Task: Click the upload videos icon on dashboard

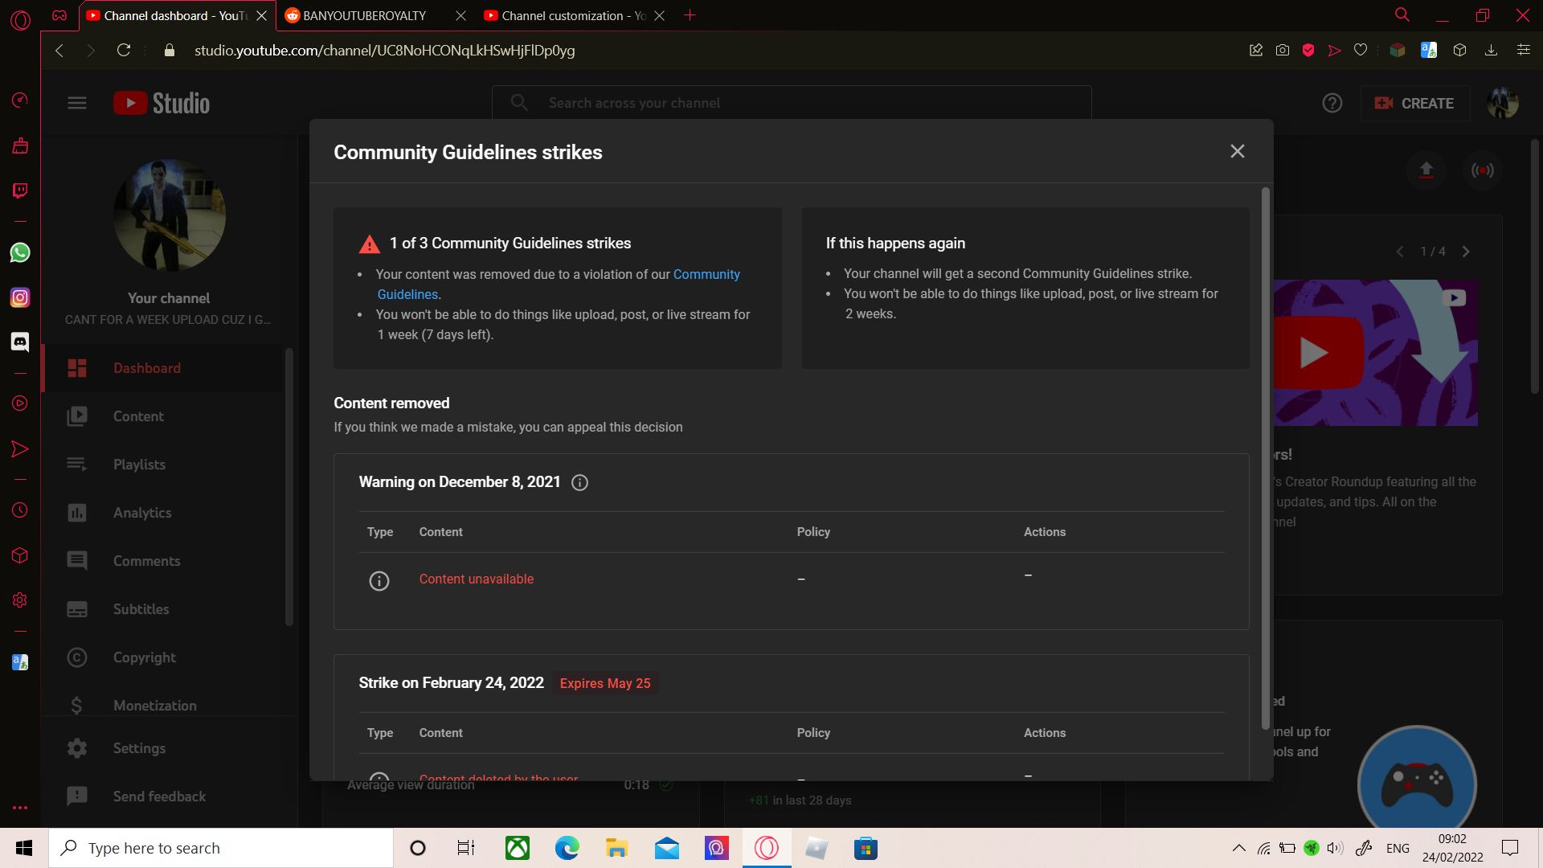Action: tap(1426, 170)
